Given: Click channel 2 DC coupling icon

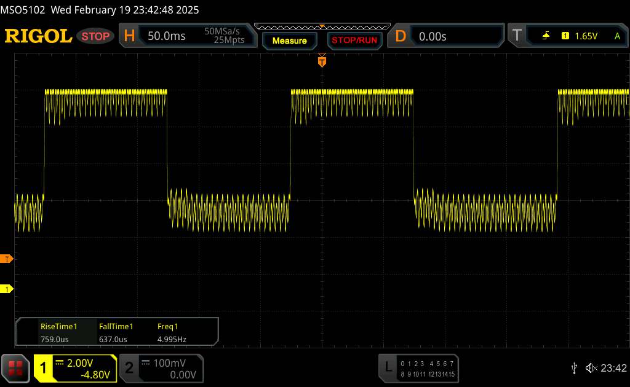Looking at the screenshot, I should pos(145,362).
